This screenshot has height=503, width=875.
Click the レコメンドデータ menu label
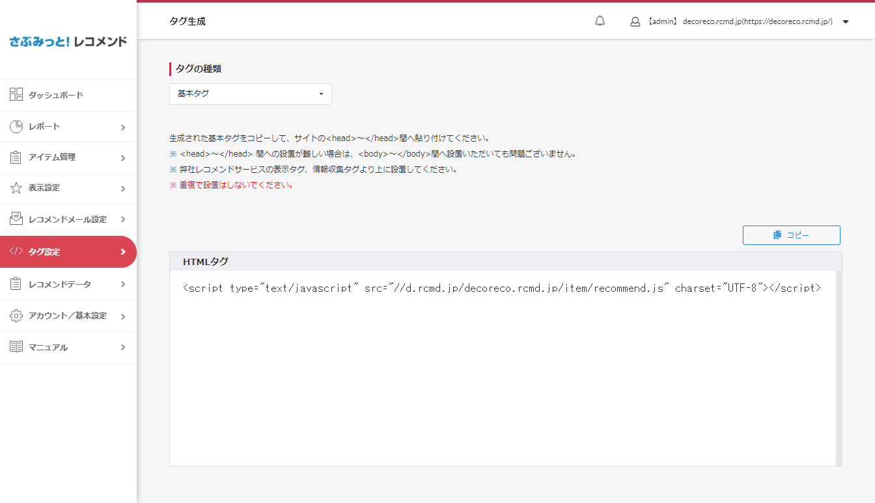(60, 285)
